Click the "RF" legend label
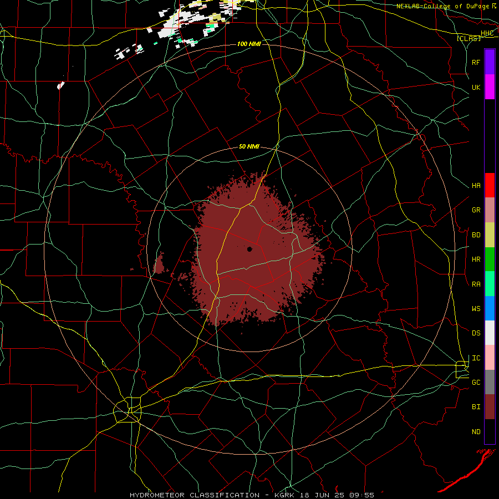 click(x=476, y=62)
